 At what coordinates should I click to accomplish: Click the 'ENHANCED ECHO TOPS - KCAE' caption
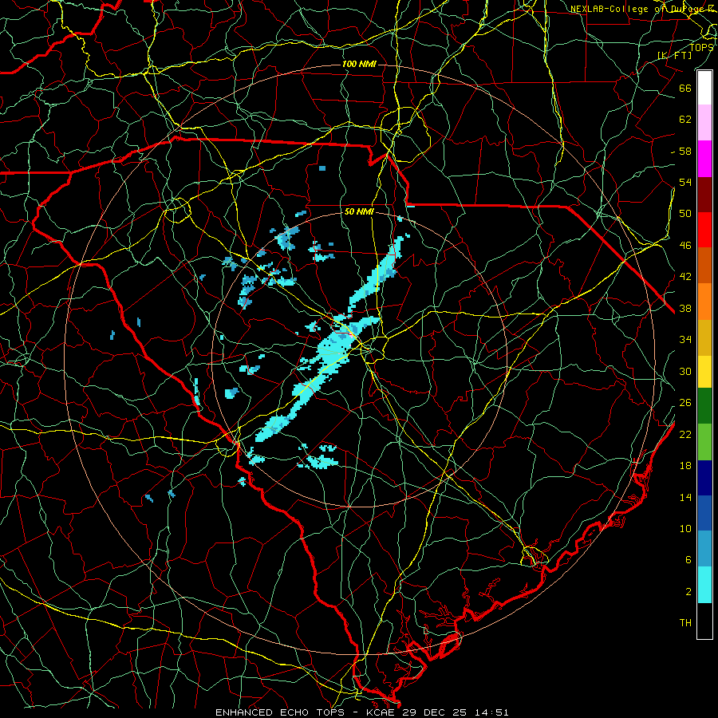click(306, 712)
